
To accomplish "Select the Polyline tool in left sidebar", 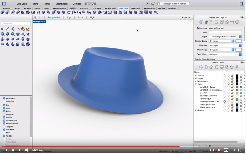I will pyautogui.click(x=7, y=29).
